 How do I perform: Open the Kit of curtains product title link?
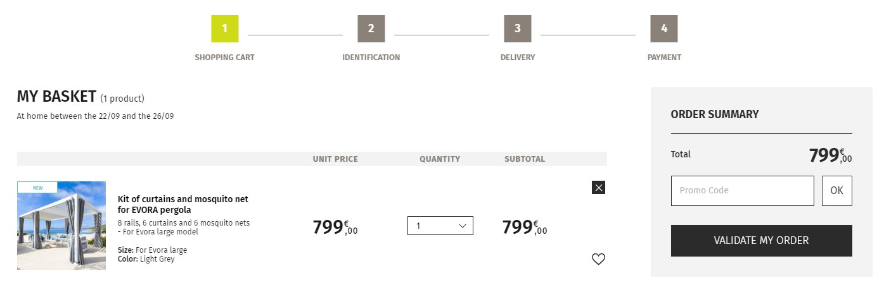(x=183, y=204)
